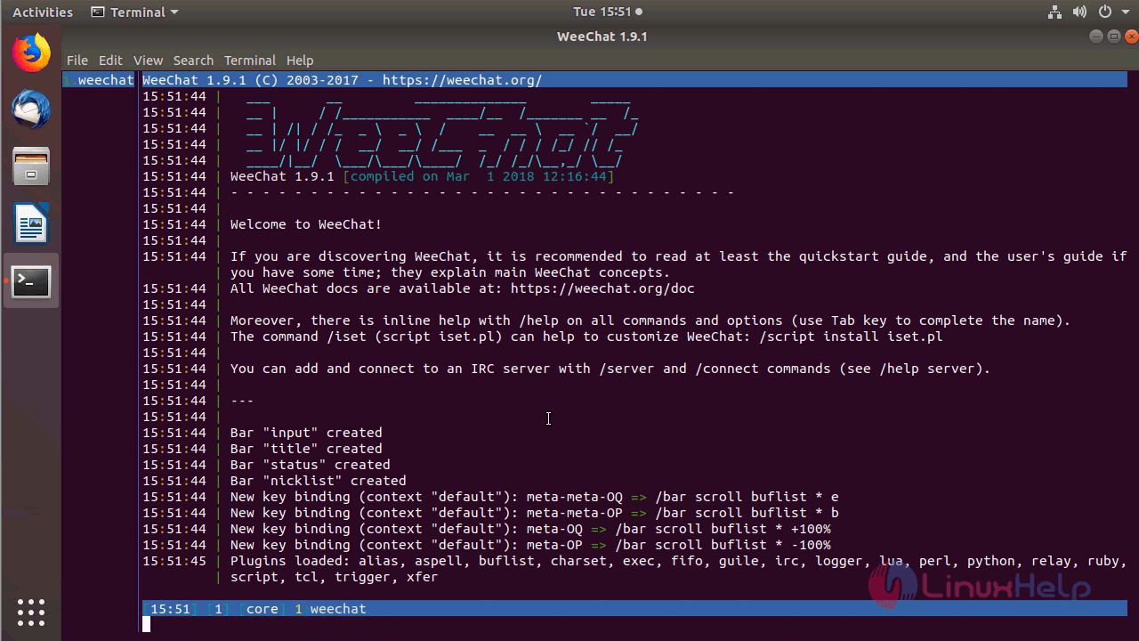Viewport: 1139px width, 641px height.
Task: Open the Files manager dock icon
Action: pos(31,166)
